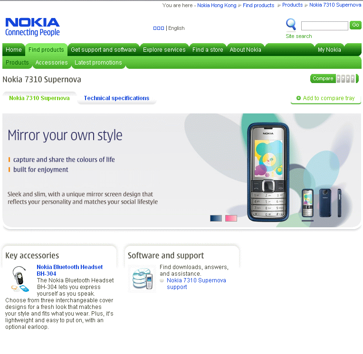This screenshot has height=354, width=363.
Task: Click the green Go button
Action: pos(355,25)
